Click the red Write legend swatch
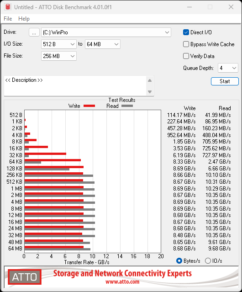This screenshot has width=242, height=292. pyautogui.click(x=89, y=106)
